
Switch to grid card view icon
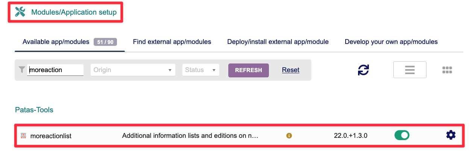pos(447,70)
